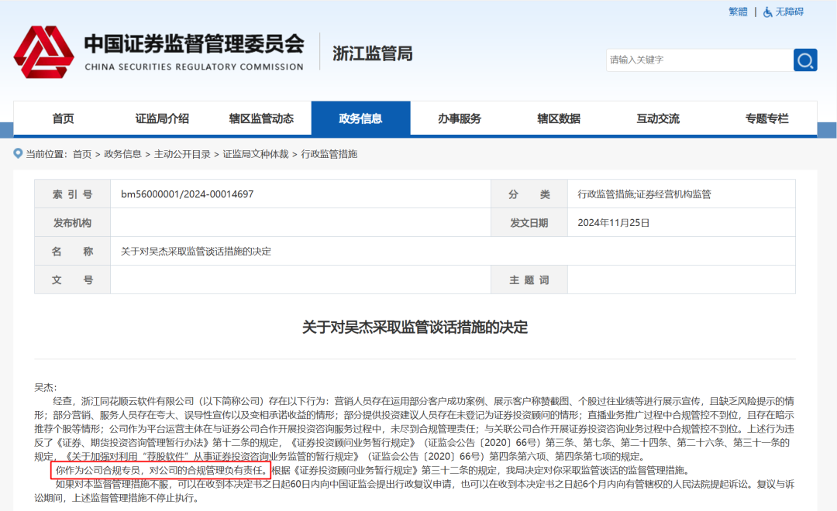Go to 证监局文种体裁 in the breadcrumb

(256, 154)
